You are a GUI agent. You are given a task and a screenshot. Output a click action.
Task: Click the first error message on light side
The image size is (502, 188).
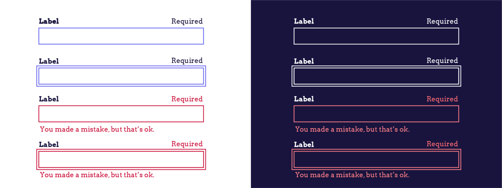pyautogui.click(x=97, y=129)
